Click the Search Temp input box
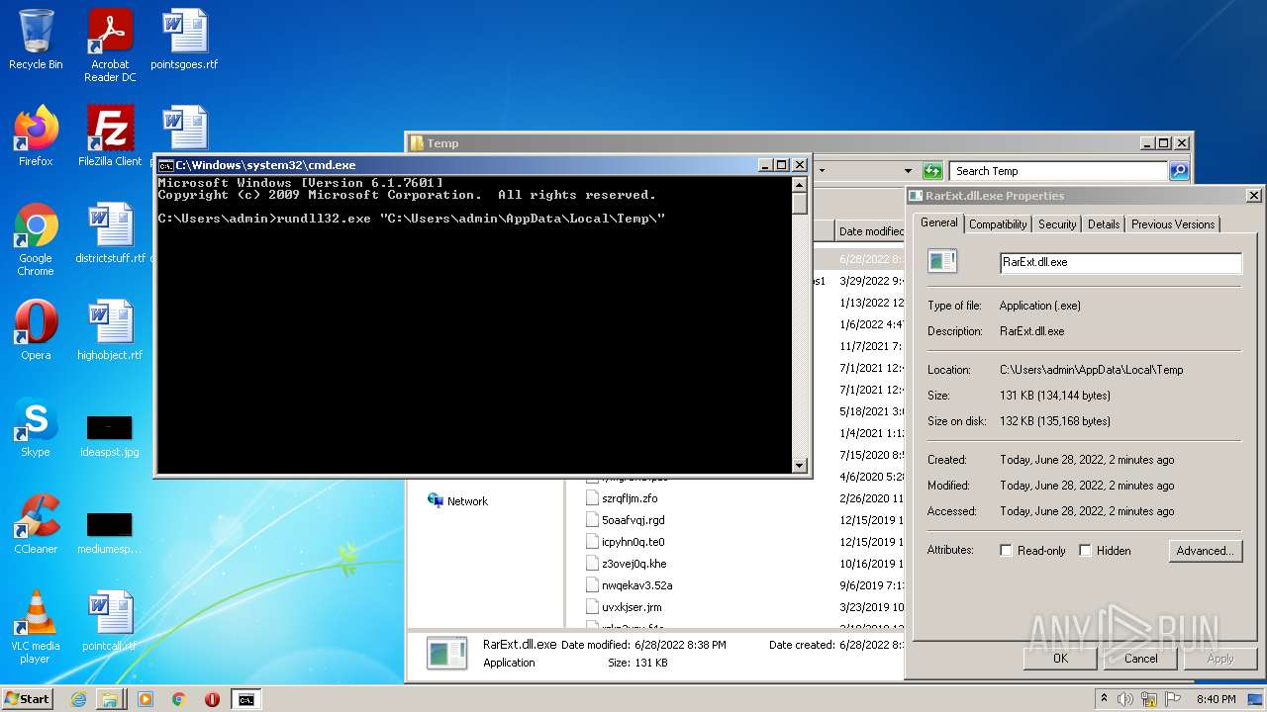This screenshot has height=712, width=1267. [x=1058, y=171]
